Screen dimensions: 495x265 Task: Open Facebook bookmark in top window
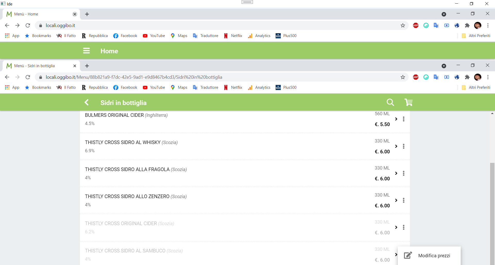[125, 36]
